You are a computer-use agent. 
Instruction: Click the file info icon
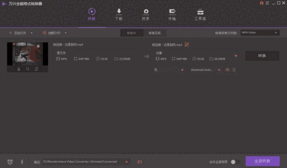234,70
